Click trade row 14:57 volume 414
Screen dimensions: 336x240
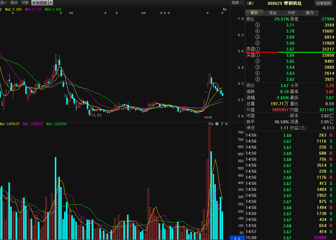click(x=290, y=232)
